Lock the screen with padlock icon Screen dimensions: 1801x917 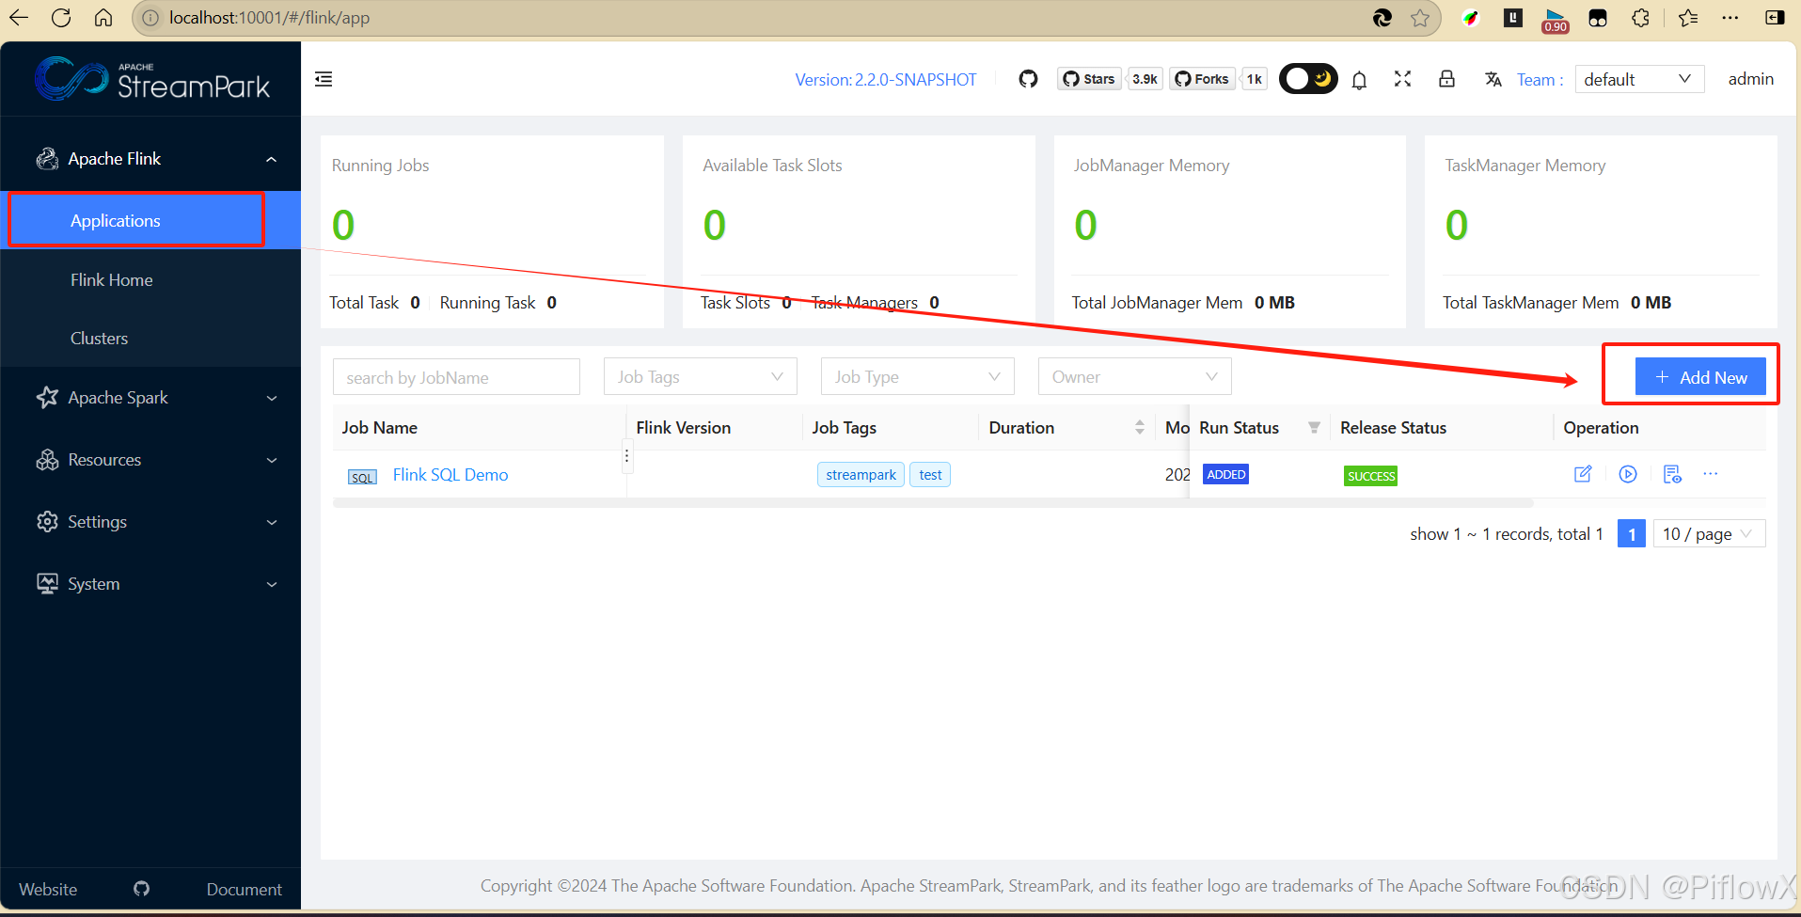tap(1446, 79)
